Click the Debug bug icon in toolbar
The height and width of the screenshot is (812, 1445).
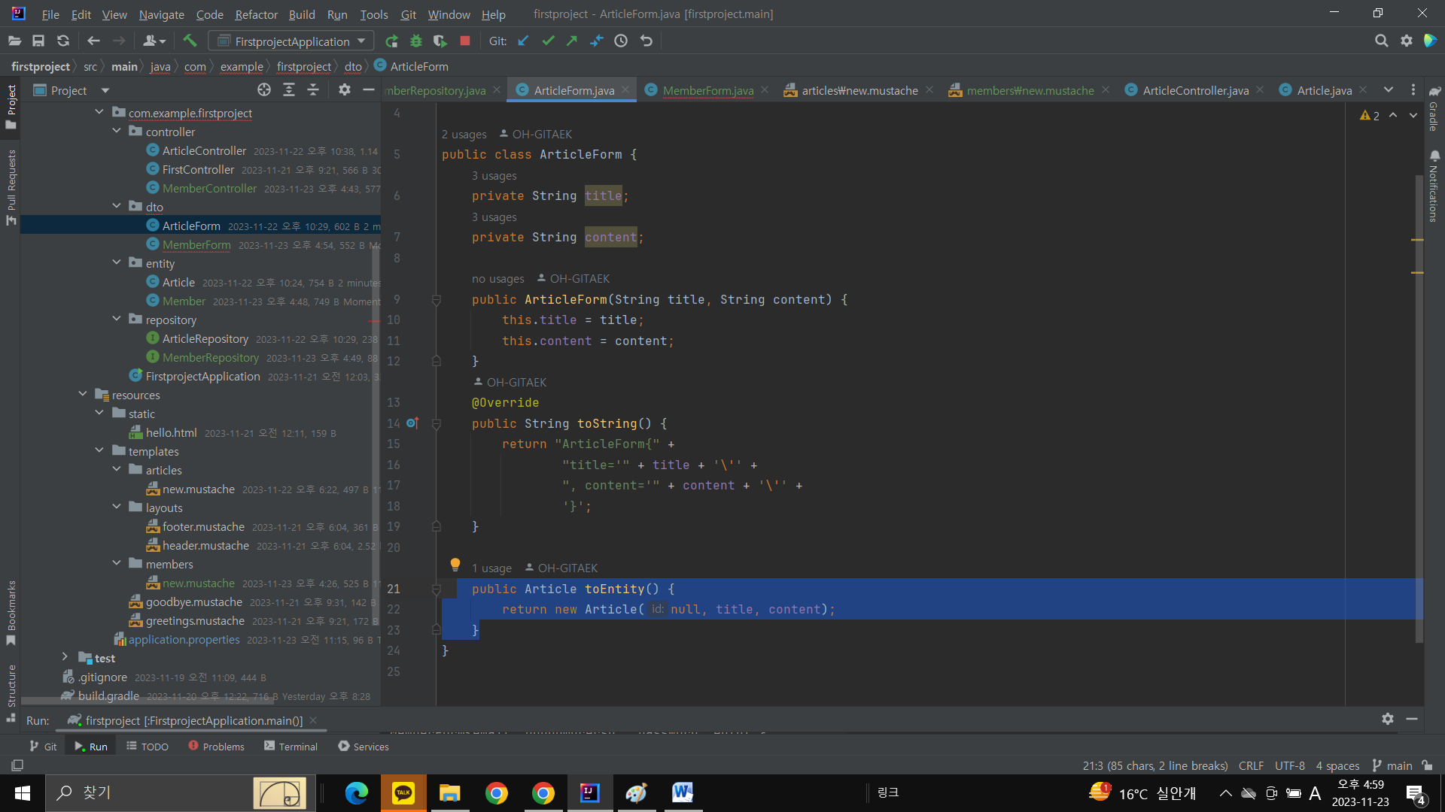tap(416, 41)
